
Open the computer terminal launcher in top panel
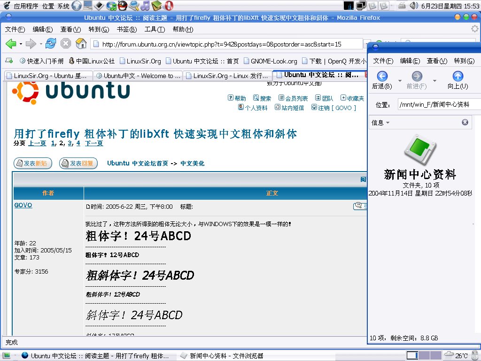(x=88, y=6)
